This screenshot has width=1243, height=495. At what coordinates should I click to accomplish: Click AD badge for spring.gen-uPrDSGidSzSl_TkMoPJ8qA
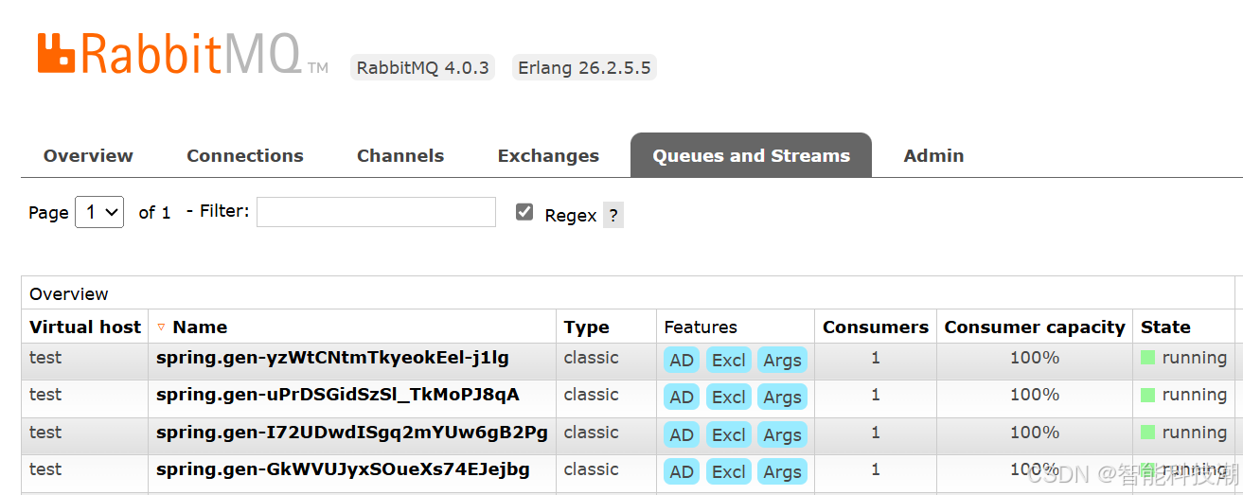pyautogui.click(x=682, y=397)
